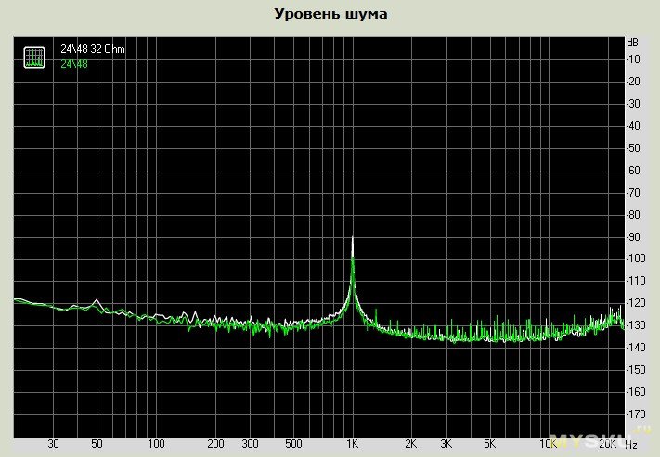Click the 'Hz' unit label on the frequency axis

(x=631, y=445)
